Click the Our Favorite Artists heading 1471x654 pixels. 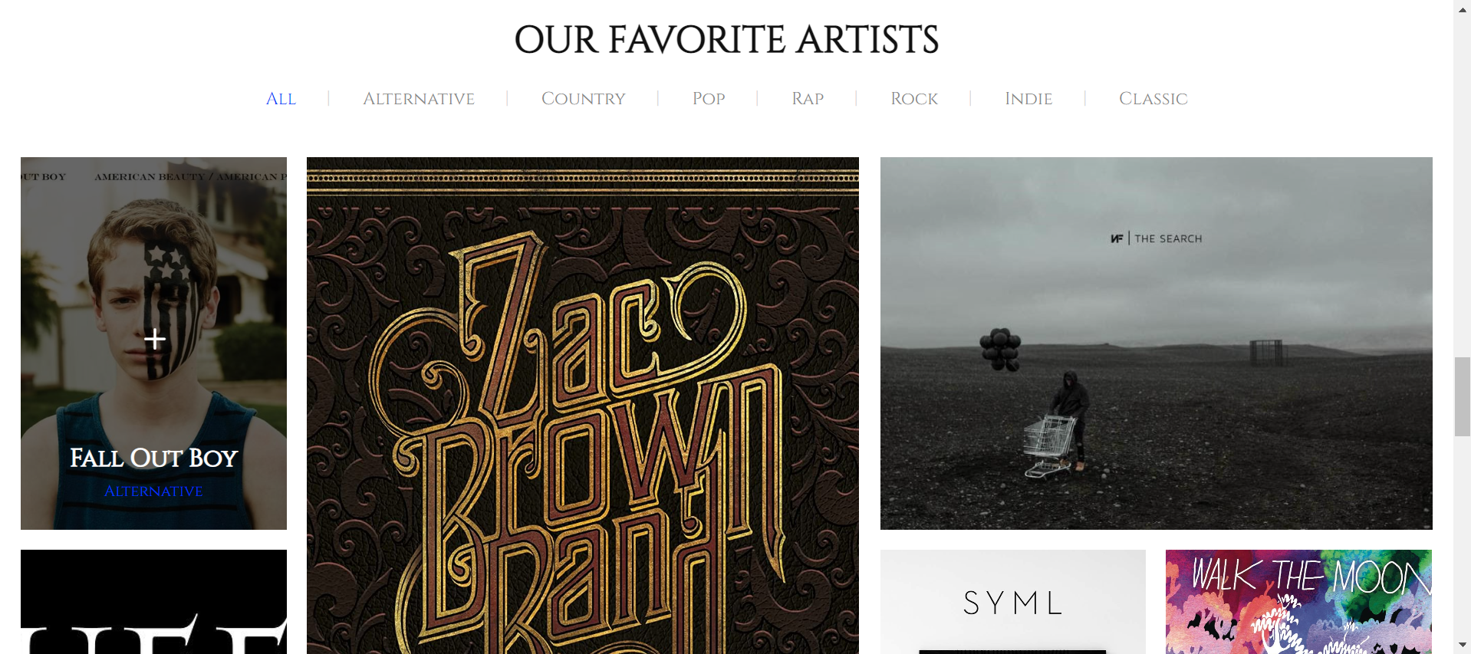click(726, 39)
